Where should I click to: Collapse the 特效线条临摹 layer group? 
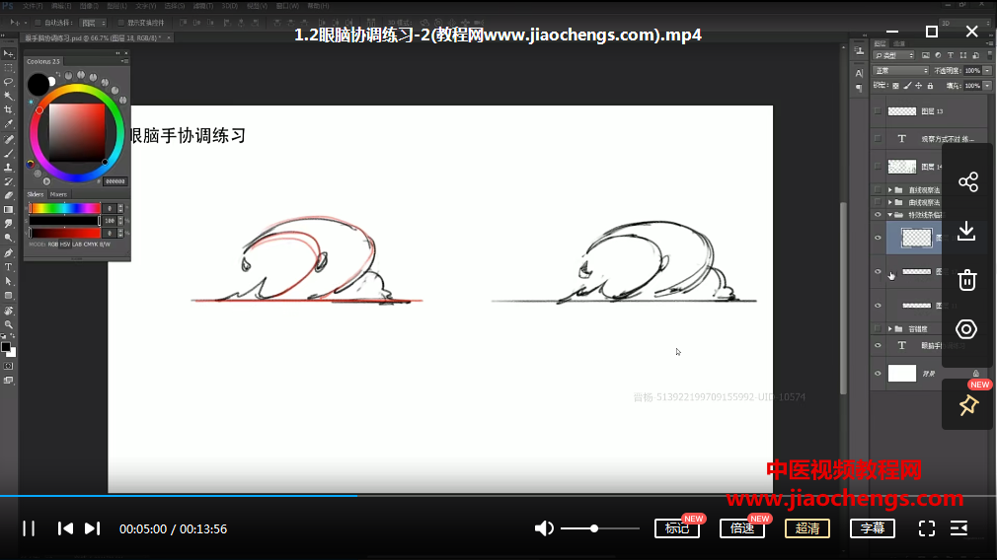click(x=890, y=215)
